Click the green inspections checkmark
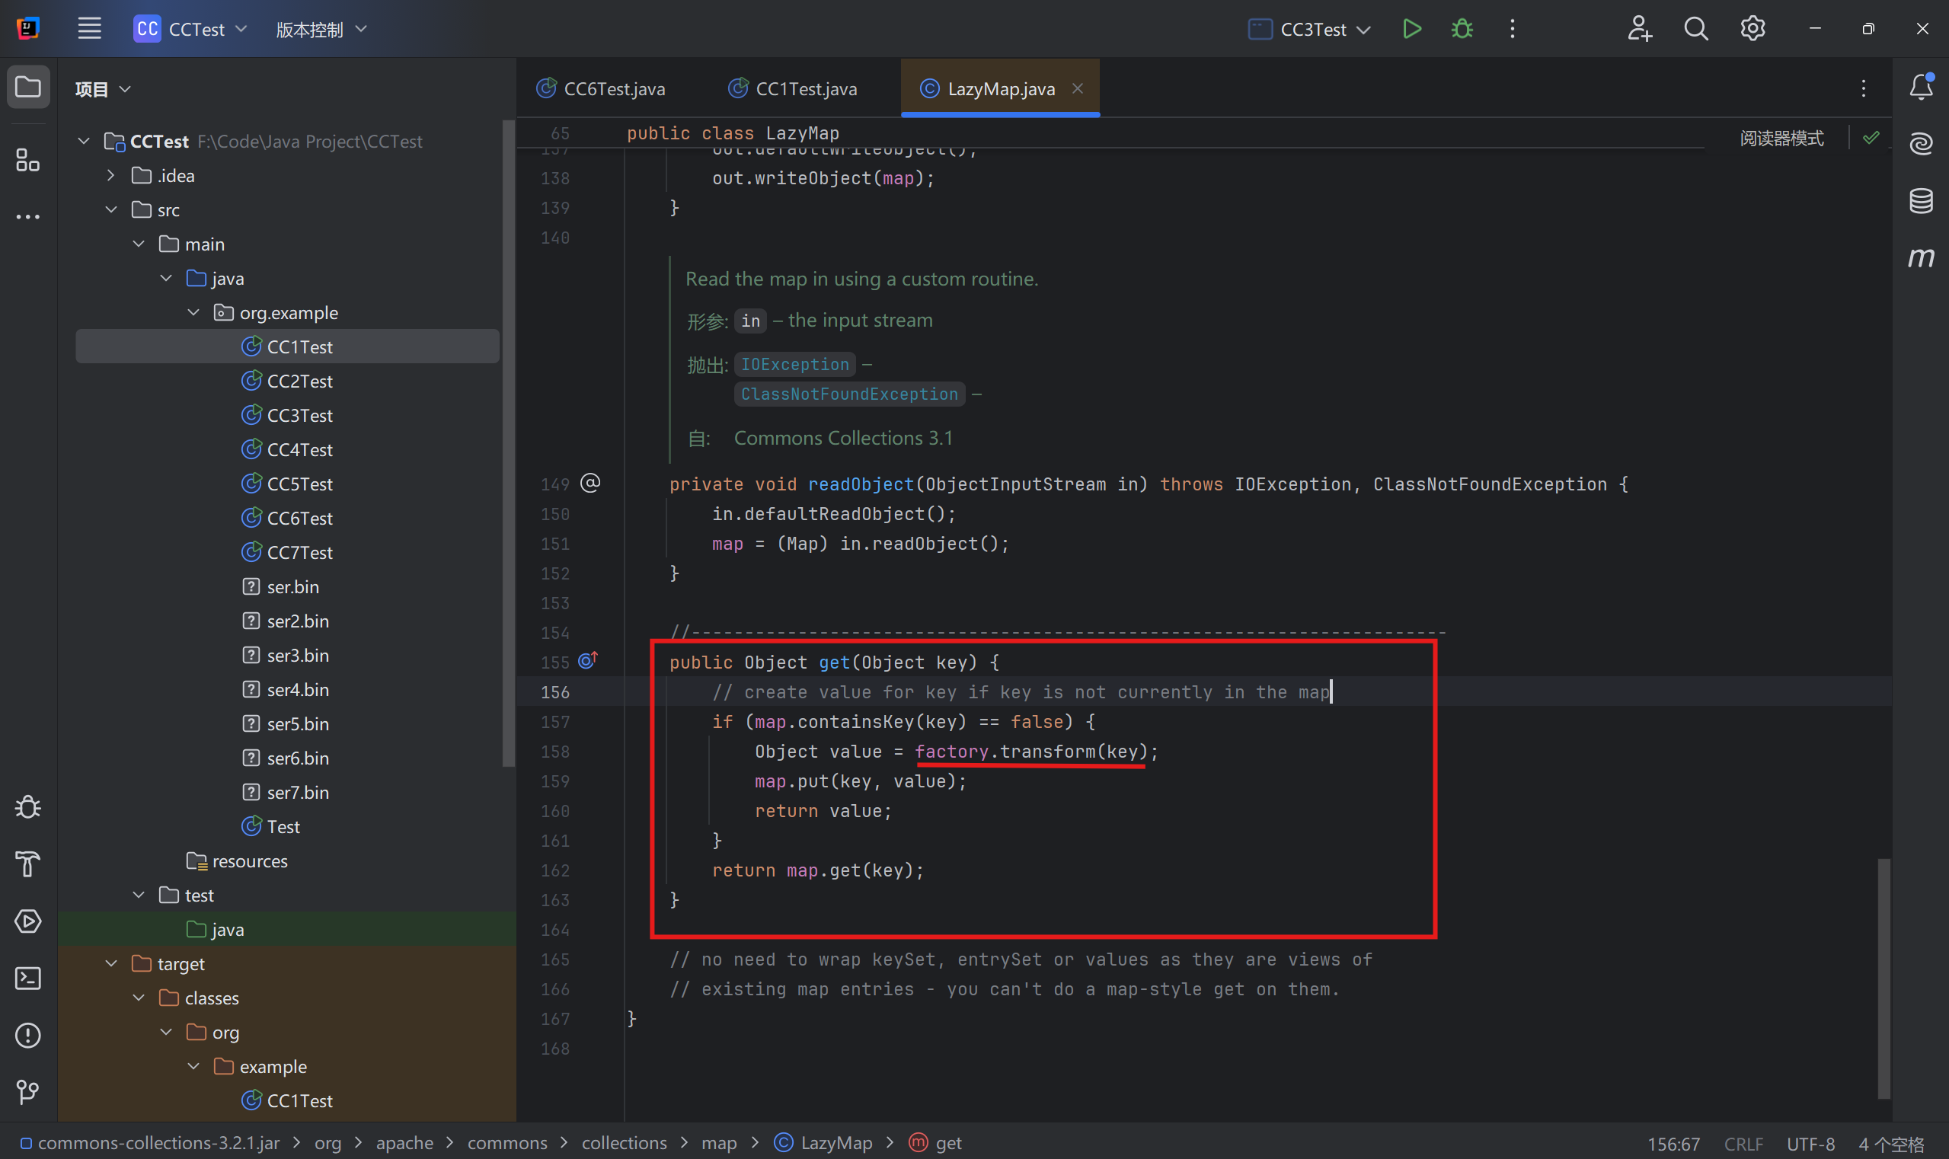The height and width of the screenshot is (1159, 1949). pos(1871,139)
